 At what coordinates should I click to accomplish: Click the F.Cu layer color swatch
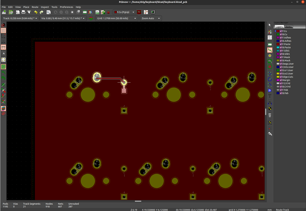coord(278,31)
